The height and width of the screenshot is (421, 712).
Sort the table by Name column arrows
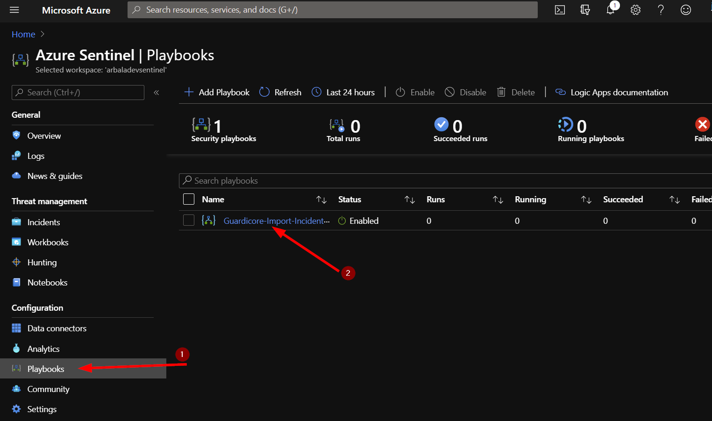(x=321, y=200)
